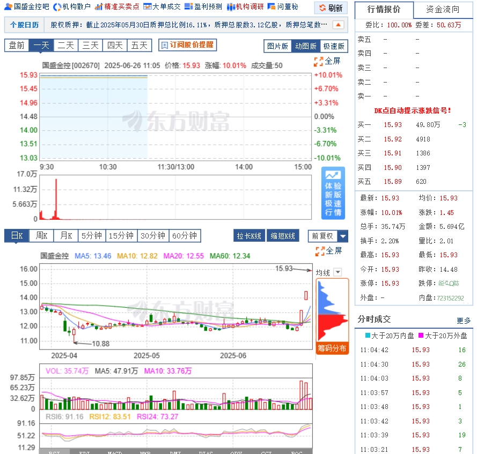
Task: Select the 二天 two-day tab
Action: 66,46
